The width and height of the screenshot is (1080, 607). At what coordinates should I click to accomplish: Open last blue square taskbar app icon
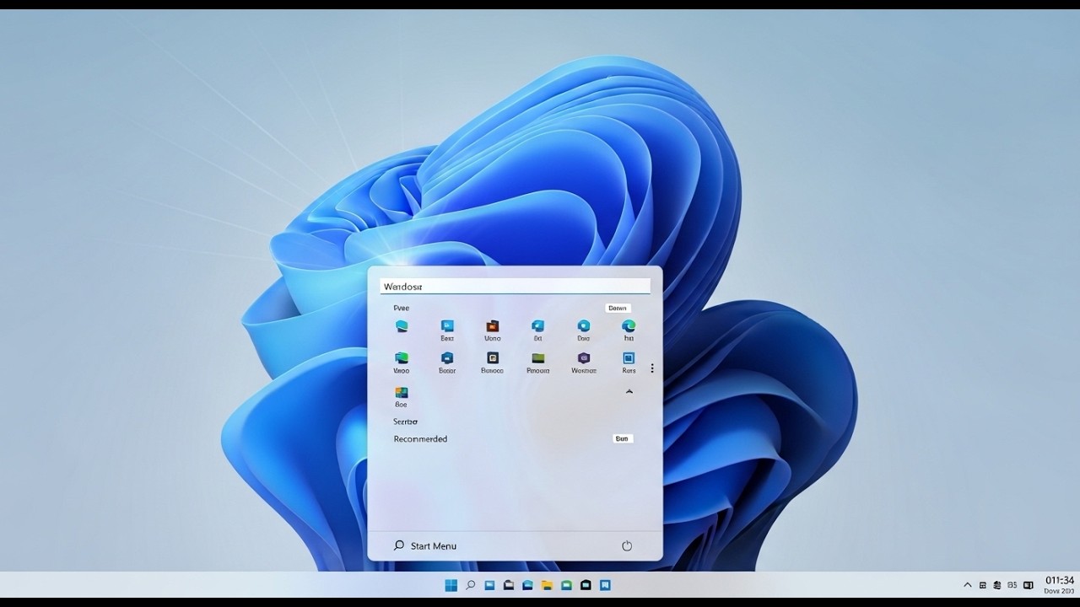click(605, 585)
